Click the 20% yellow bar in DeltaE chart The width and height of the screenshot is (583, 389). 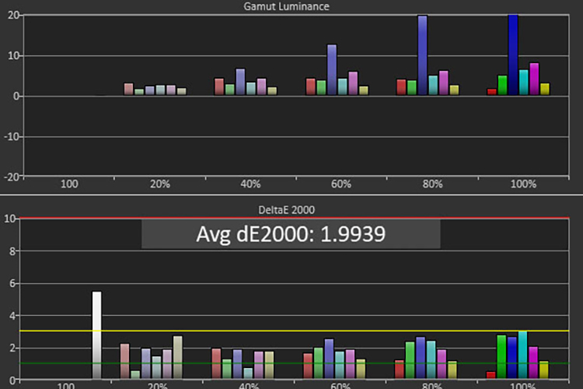coord(178,357)
